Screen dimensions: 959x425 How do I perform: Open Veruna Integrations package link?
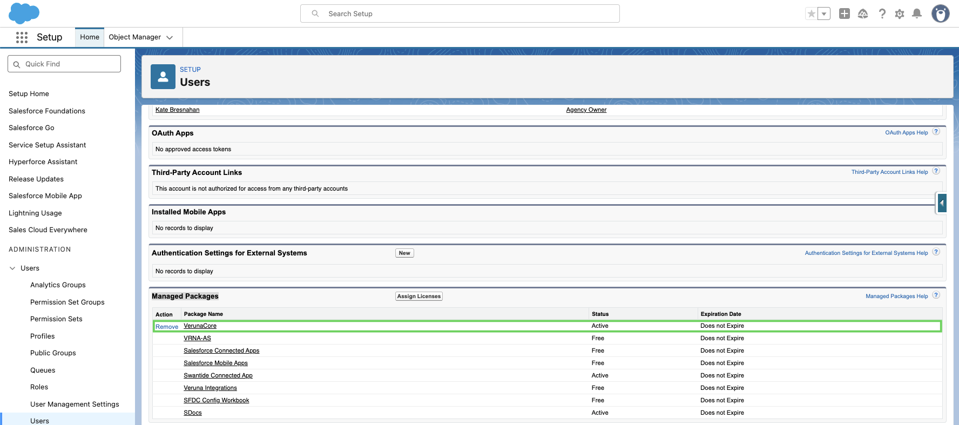[x=210, y=388]
